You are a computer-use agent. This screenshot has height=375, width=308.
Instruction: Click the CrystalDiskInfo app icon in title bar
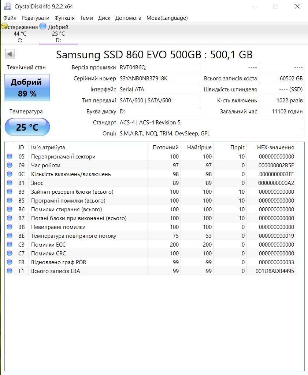(x=8, y=6)
